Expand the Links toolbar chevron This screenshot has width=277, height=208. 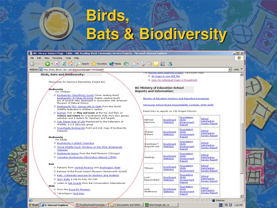242,69
